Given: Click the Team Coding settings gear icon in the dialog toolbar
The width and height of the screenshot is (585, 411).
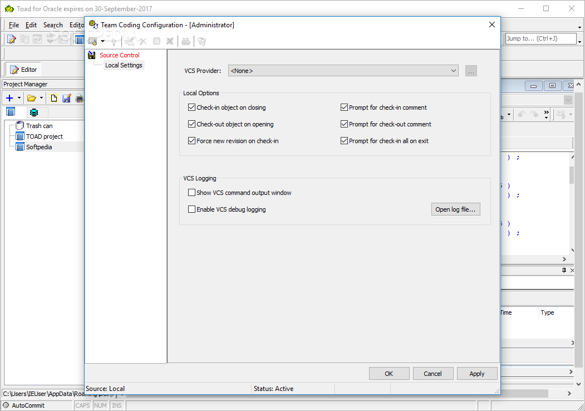Looking at the screenshot, I should point(92,41).
